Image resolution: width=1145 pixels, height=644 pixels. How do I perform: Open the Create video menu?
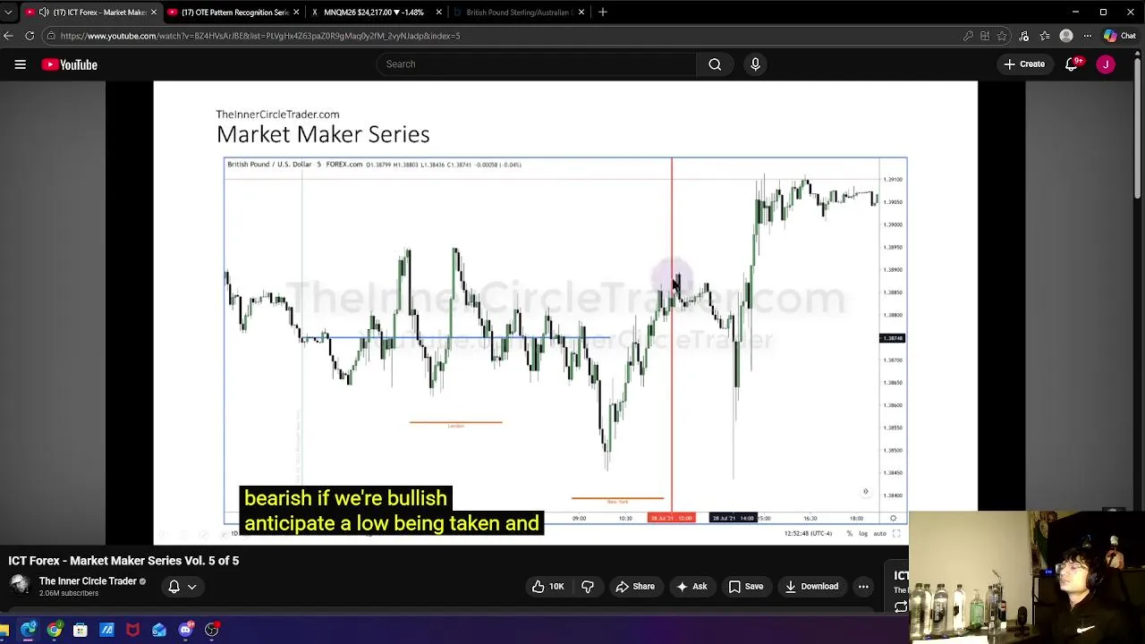click(1024, 64)
